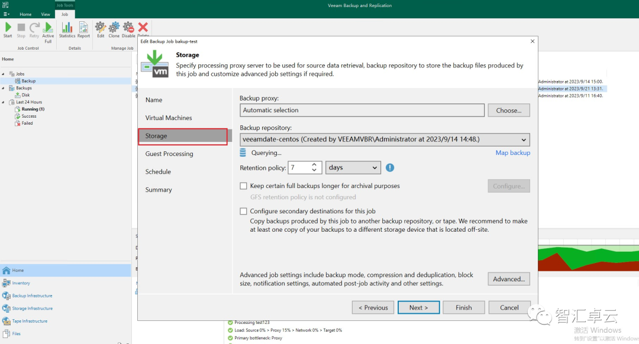
Task: Open the retention unit days dropdown
Action: 353,167
